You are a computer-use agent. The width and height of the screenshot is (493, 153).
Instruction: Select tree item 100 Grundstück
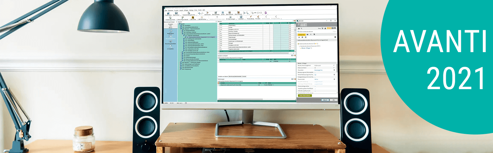tap(187, 26)
